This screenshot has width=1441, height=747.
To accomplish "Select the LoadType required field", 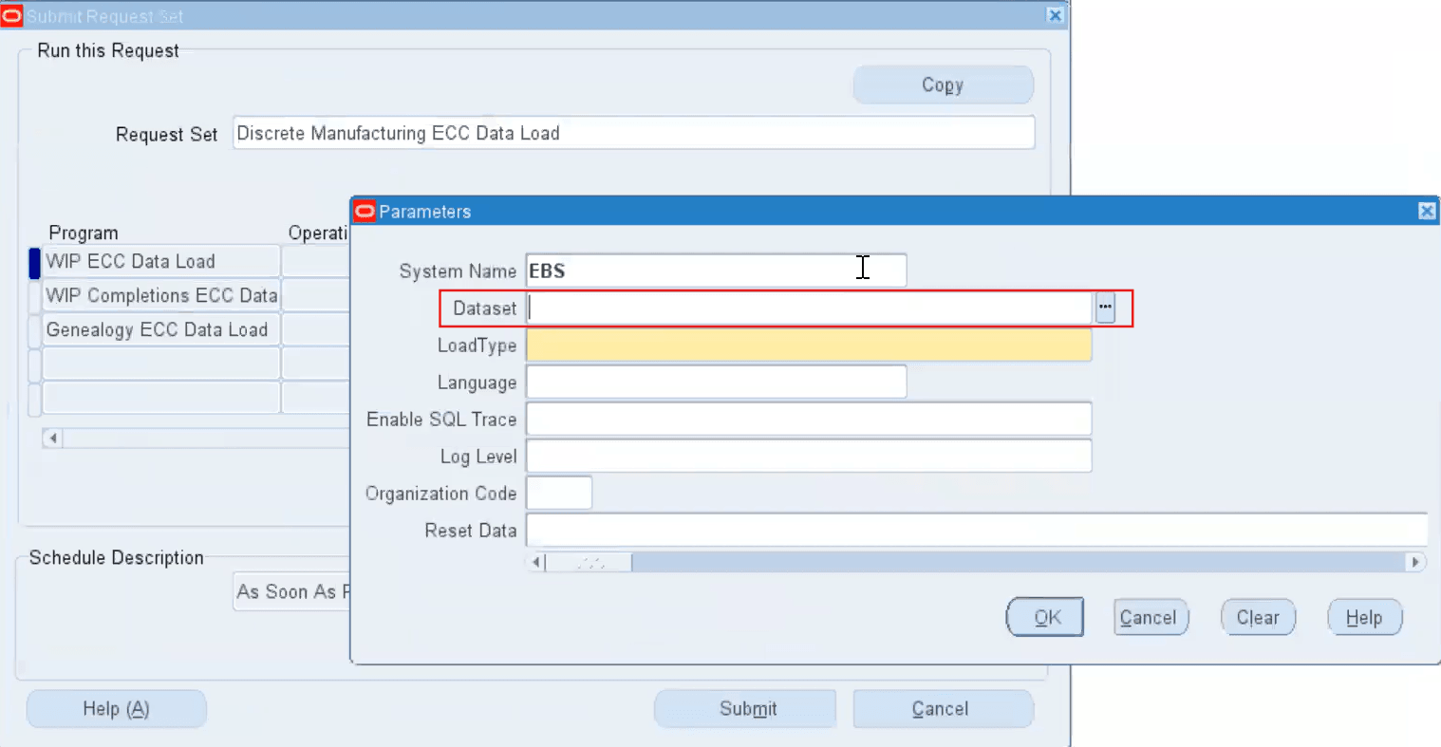I will pyautogui.click(x=809, y=345).
